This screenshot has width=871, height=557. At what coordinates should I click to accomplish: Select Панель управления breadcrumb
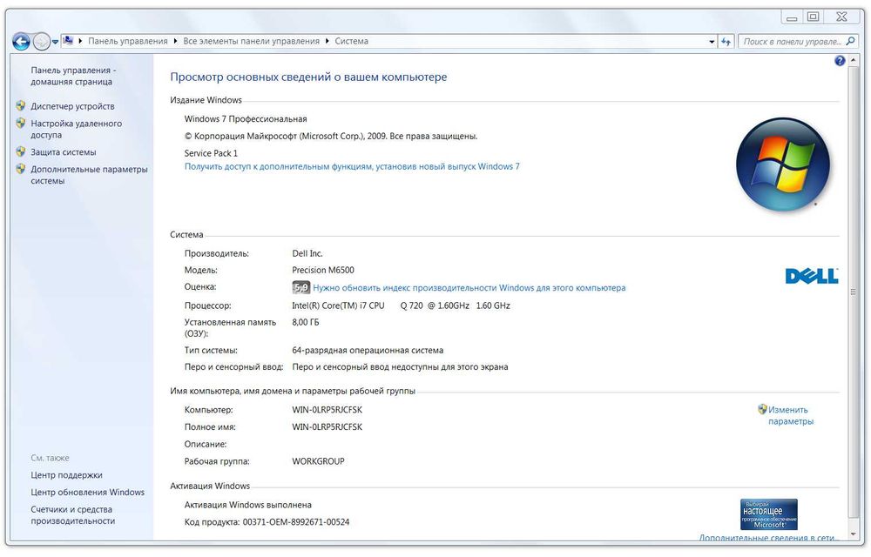[x=128, y=41]
